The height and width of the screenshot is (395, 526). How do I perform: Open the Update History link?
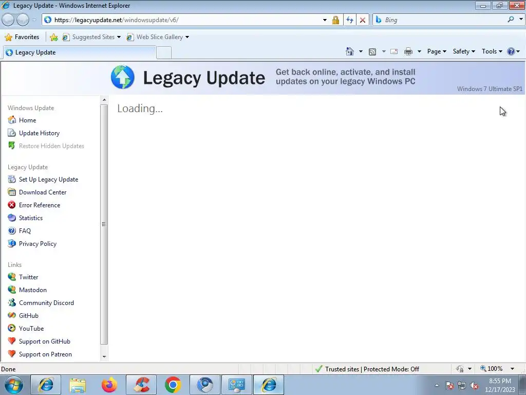click(39, 133)
